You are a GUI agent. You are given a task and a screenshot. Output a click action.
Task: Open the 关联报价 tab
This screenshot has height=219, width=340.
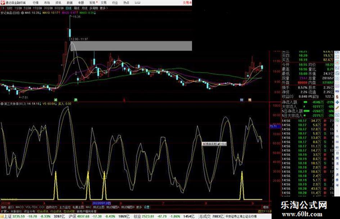click(16, 211)
